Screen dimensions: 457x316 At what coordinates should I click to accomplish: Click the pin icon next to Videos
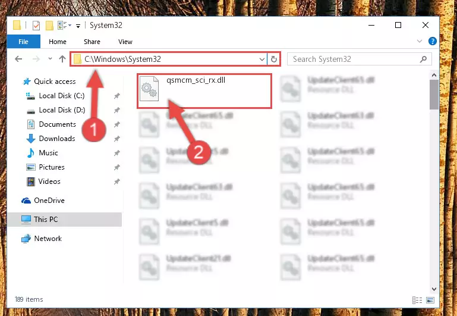[116, 182]
